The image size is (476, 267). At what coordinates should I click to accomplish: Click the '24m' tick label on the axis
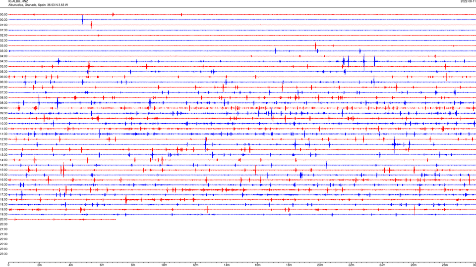[x=382, y=265]
